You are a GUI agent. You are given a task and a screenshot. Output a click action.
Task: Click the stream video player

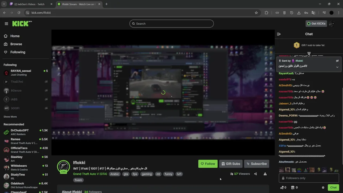click(163, 92)
